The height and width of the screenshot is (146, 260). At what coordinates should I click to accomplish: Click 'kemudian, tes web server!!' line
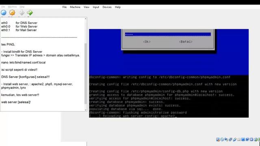20,95
